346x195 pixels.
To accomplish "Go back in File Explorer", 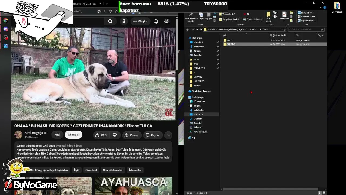I will pyautogui.click(x=187, y=30).
